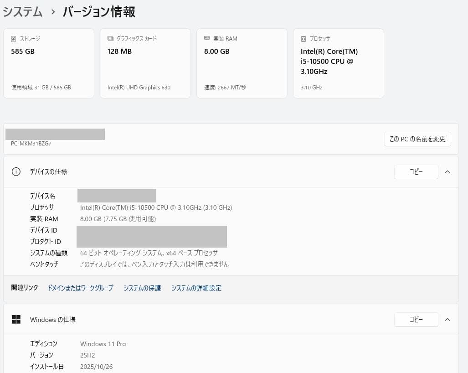
Task: Click the プロセッサ chip icon
Action: 303,39
